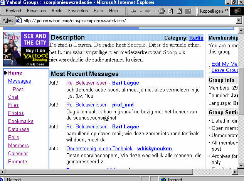The height and width of the screenshot is (181, 244).
Task: Click the page icon in the address bar
Action: 19,20
